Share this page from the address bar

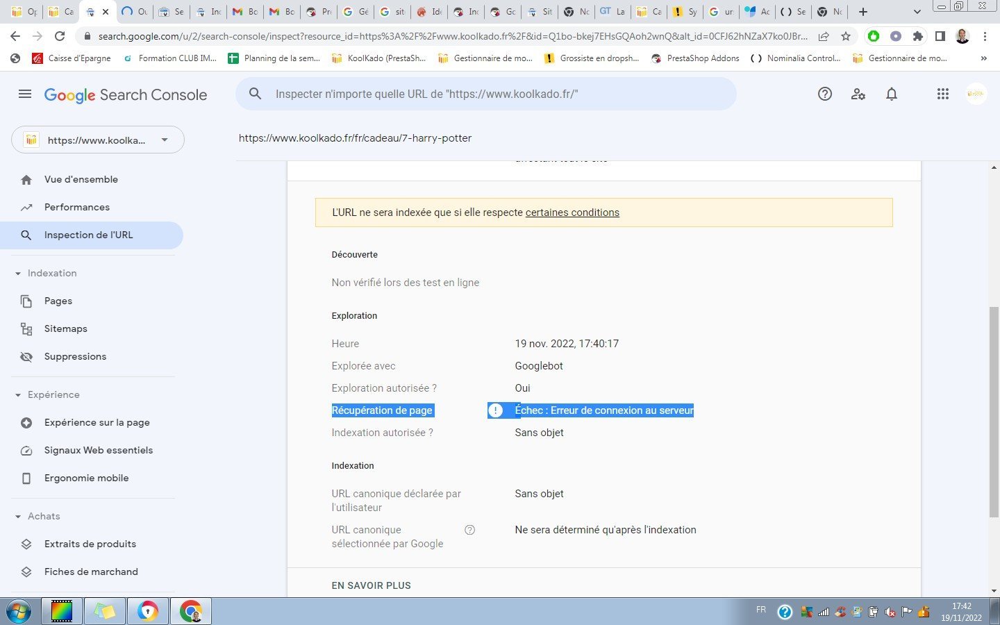click(824, 36)
